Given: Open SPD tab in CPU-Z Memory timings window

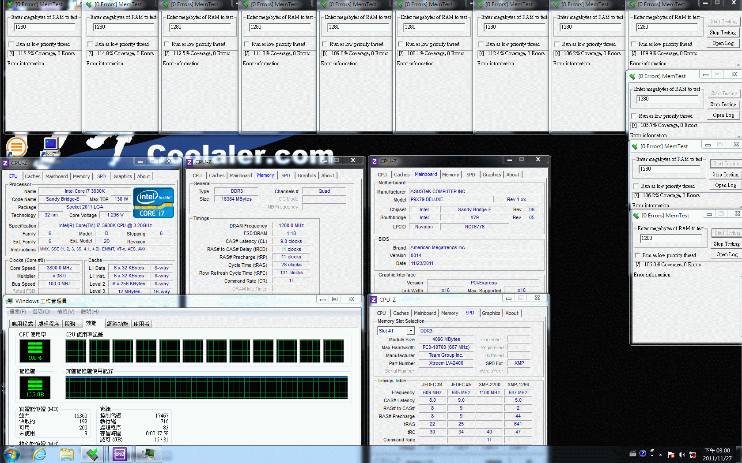Looking at the screenshot, I should pyautogui.click(x=286, y=175).
